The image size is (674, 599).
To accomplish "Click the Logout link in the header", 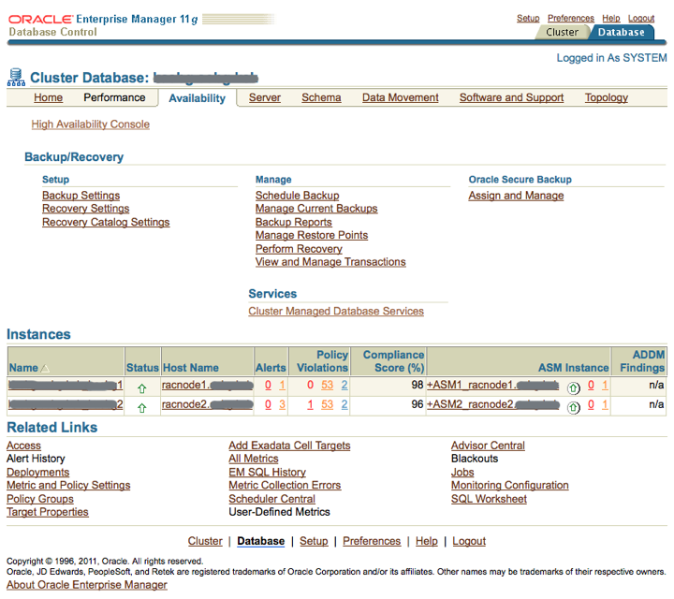I will [641, 18].
